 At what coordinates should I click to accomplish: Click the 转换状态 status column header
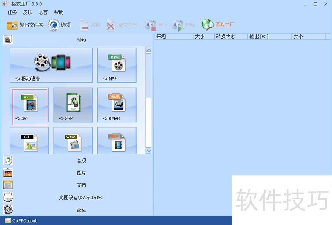coord(231,37)
